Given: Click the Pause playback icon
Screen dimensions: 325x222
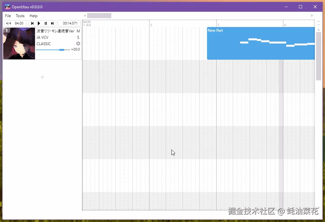Looking at the screenshot, I should coord(46,23).
